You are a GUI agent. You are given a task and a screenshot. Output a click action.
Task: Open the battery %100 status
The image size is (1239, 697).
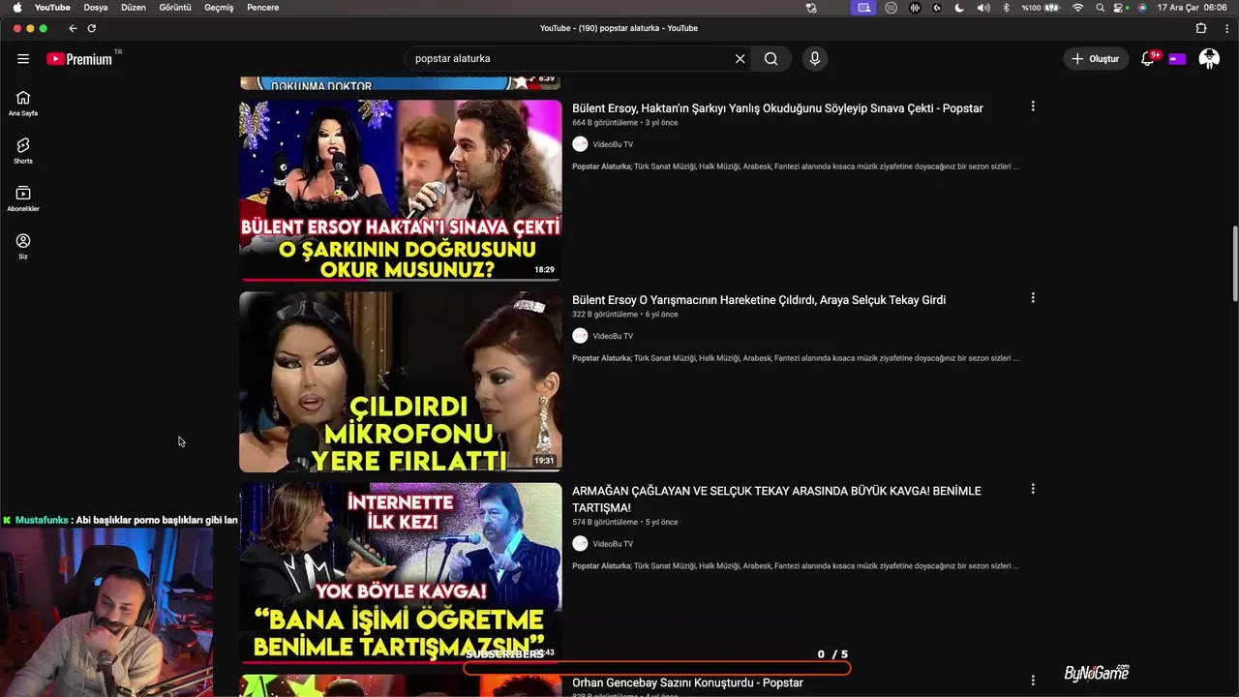pos(1042,8)
